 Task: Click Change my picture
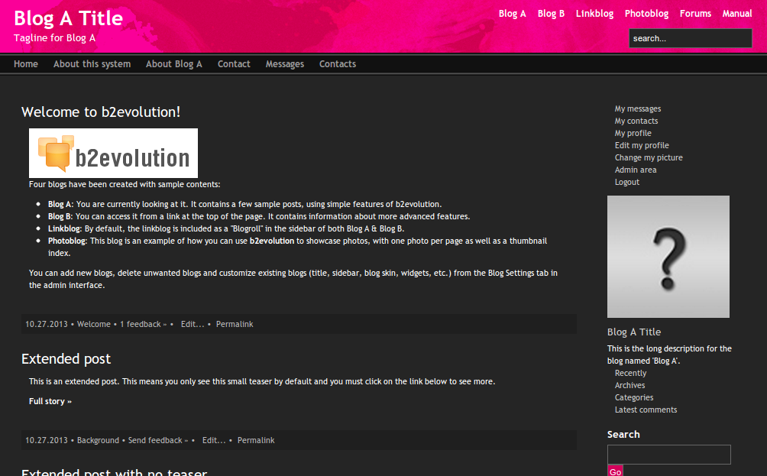coord(649,157)
